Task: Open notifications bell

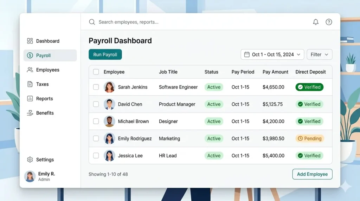Action: pos(316,22)
